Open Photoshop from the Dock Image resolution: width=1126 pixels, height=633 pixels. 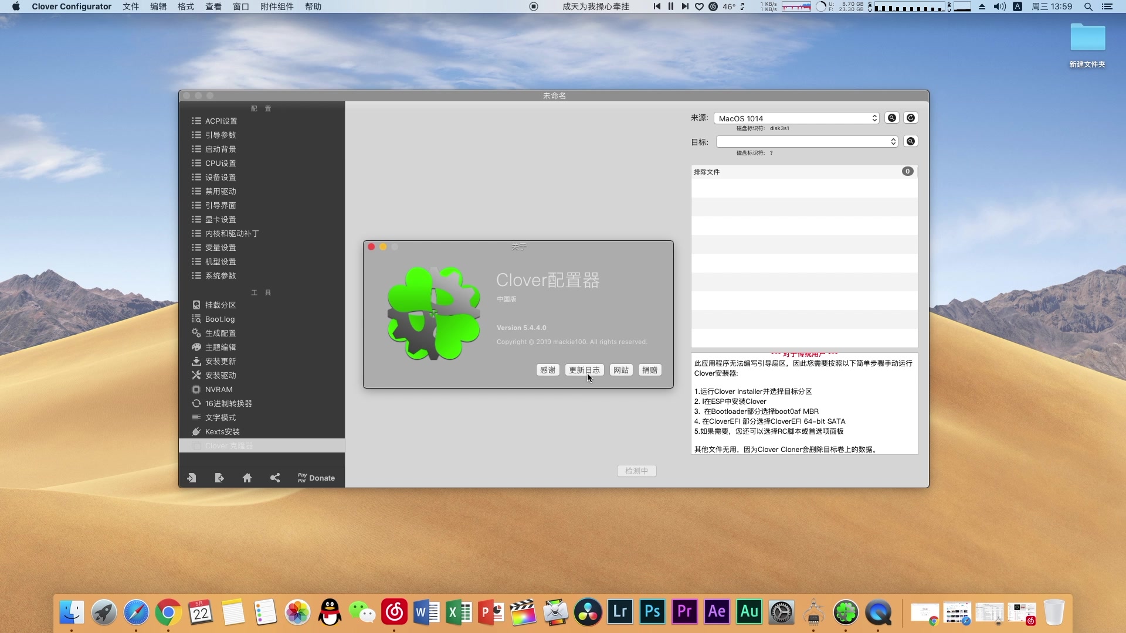click(x=652, y=612)
